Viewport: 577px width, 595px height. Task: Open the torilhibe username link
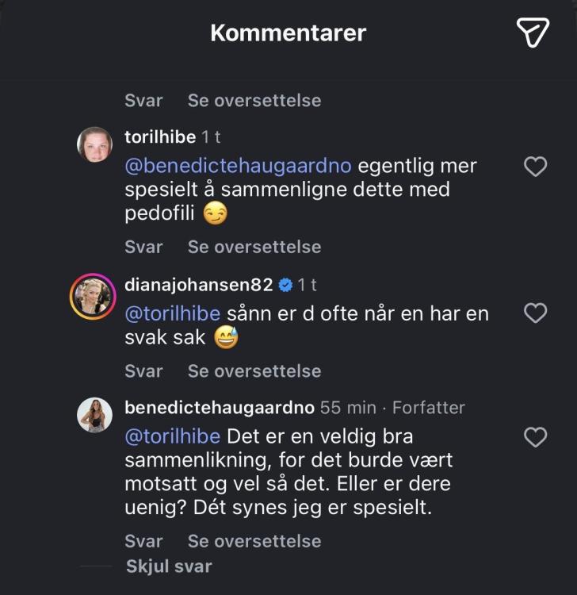[160, 137]
